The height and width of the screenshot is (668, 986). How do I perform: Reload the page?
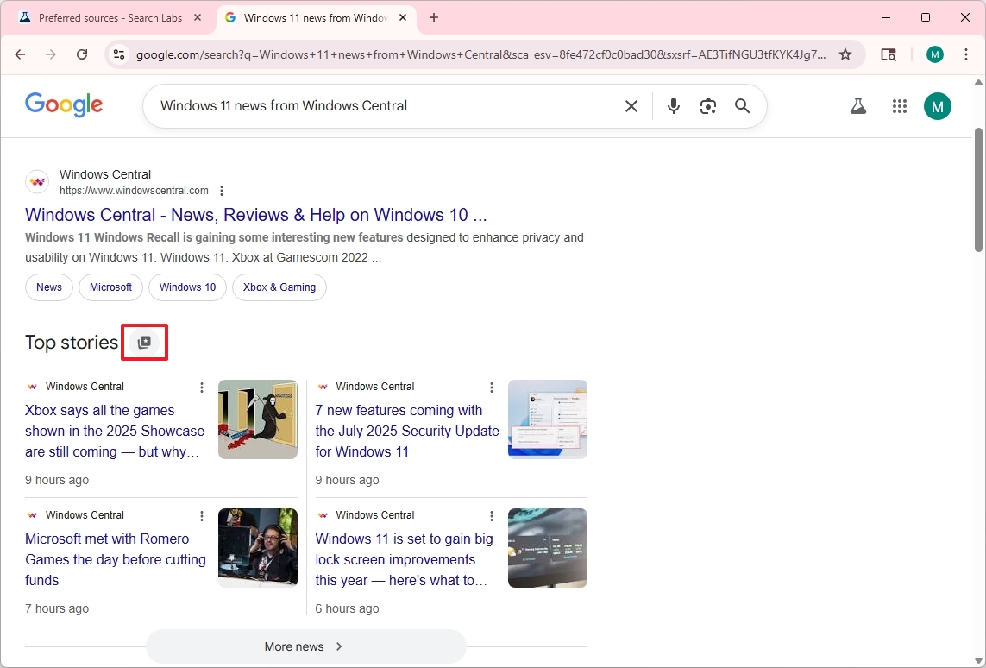click(x=82, y=54)
